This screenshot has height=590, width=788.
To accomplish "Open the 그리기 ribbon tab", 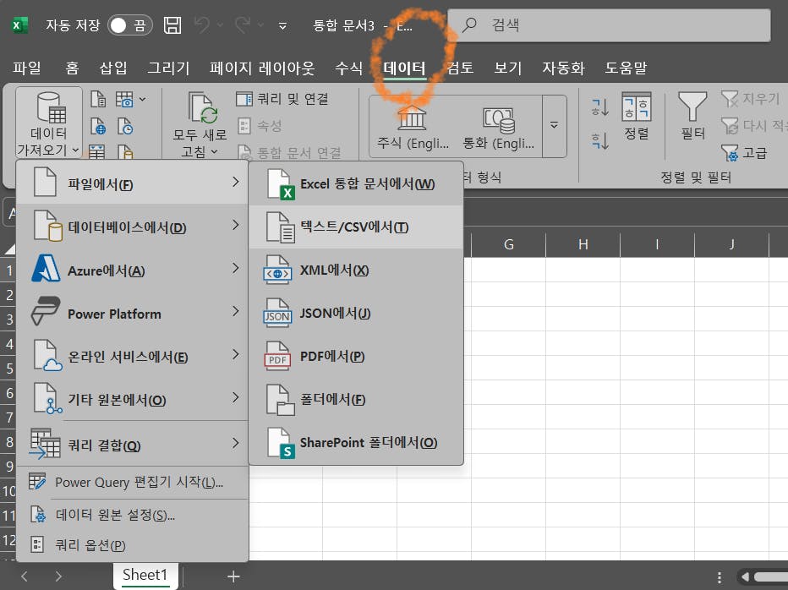I will [168, 68].
